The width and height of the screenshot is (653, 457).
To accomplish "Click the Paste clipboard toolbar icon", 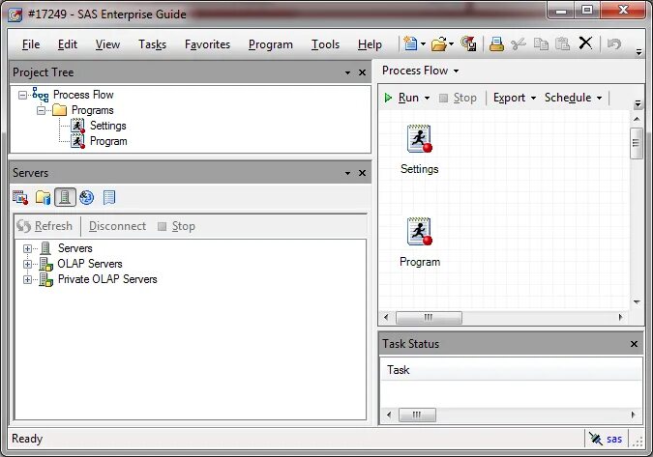I will pyautogui.click(x=563, y=43).
